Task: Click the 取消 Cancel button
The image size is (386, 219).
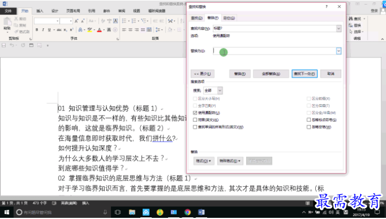Action: click(331, 74)
